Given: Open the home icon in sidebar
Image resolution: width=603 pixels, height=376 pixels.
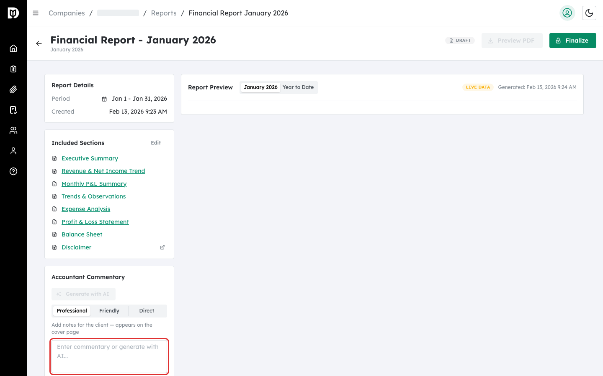Looking at the screenshot, I should click(13, 48).
